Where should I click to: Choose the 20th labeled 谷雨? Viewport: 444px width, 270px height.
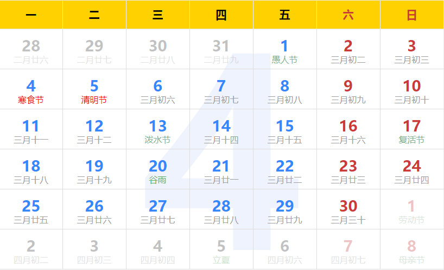158,170
